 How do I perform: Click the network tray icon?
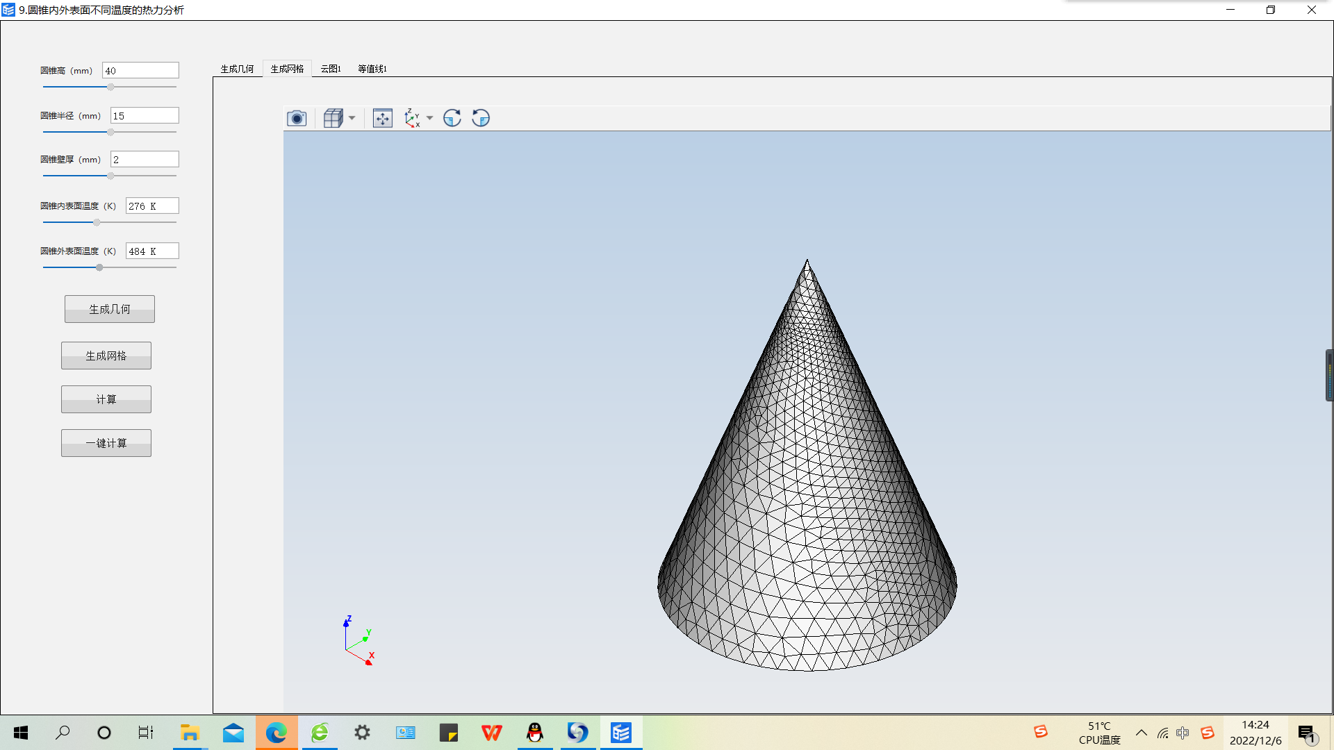1162,733
